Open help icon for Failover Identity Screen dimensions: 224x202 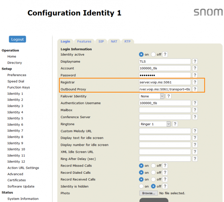point(169,96)
